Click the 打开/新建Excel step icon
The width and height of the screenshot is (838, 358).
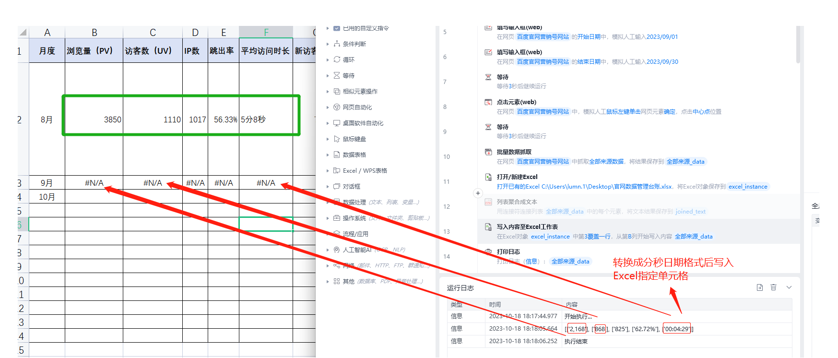(488, 177)
